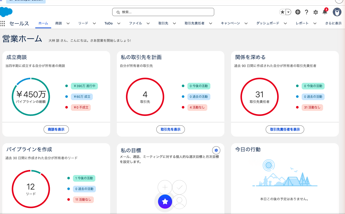This screenshot has height=214, width=345.
Task: Click the 取引先を表示 button
Action: click(171, 129)
